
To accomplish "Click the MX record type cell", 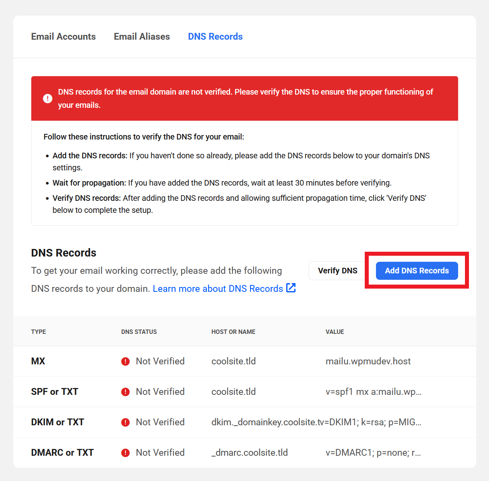I will pos(38,361).
